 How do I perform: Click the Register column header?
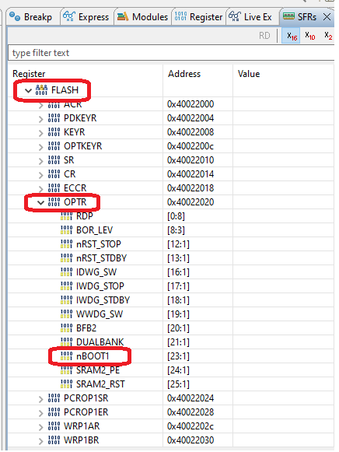29,74
